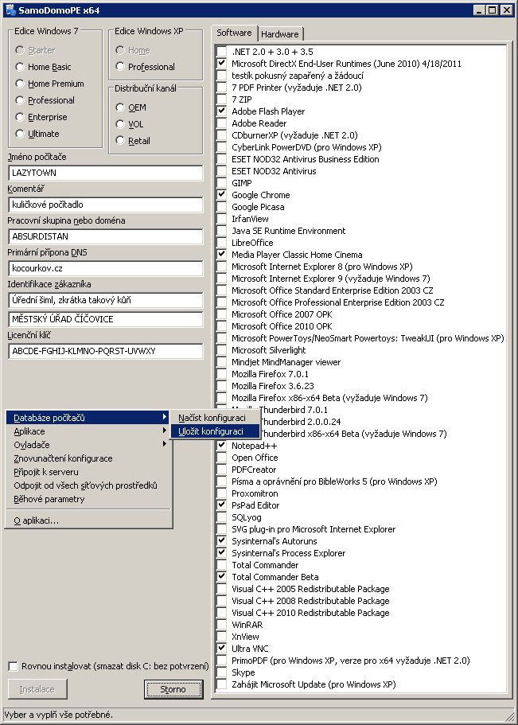
Task: Uncheck Total Commander Beta
Action: click(221, 577)
